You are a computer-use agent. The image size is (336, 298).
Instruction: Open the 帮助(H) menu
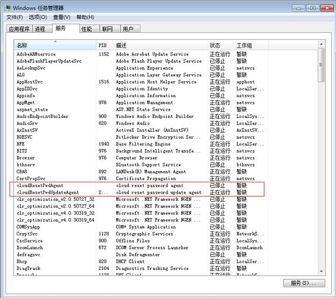(x=85, y=17)
